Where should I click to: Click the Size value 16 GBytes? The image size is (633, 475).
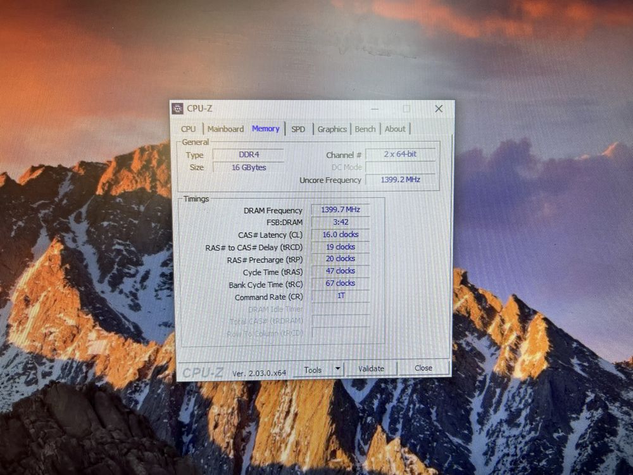(x=248, y=167)
